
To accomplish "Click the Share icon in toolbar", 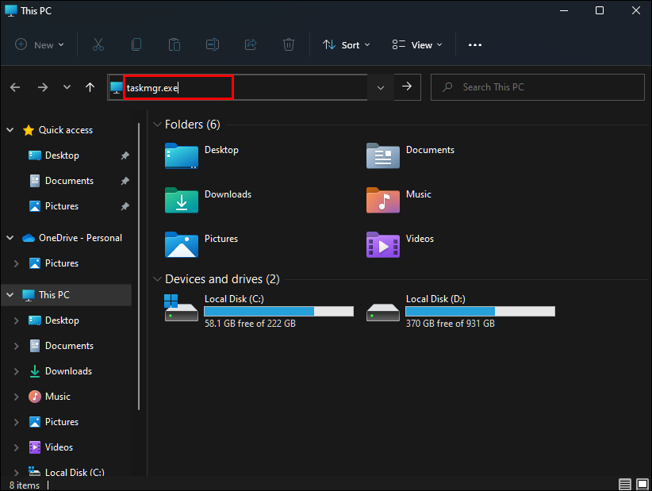I will click(251, 45).
